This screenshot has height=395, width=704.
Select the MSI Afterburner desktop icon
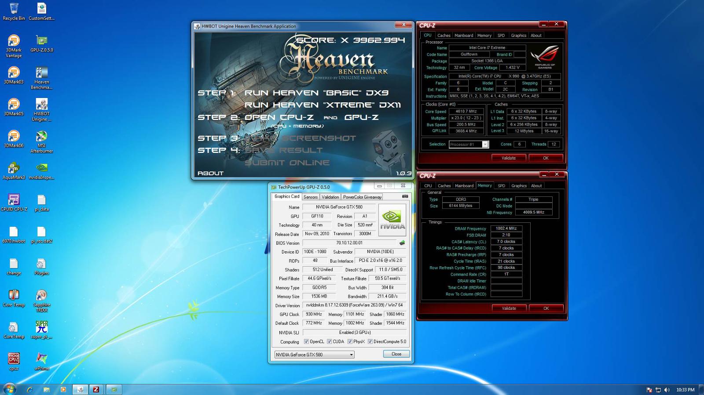(x=41, y=142)
